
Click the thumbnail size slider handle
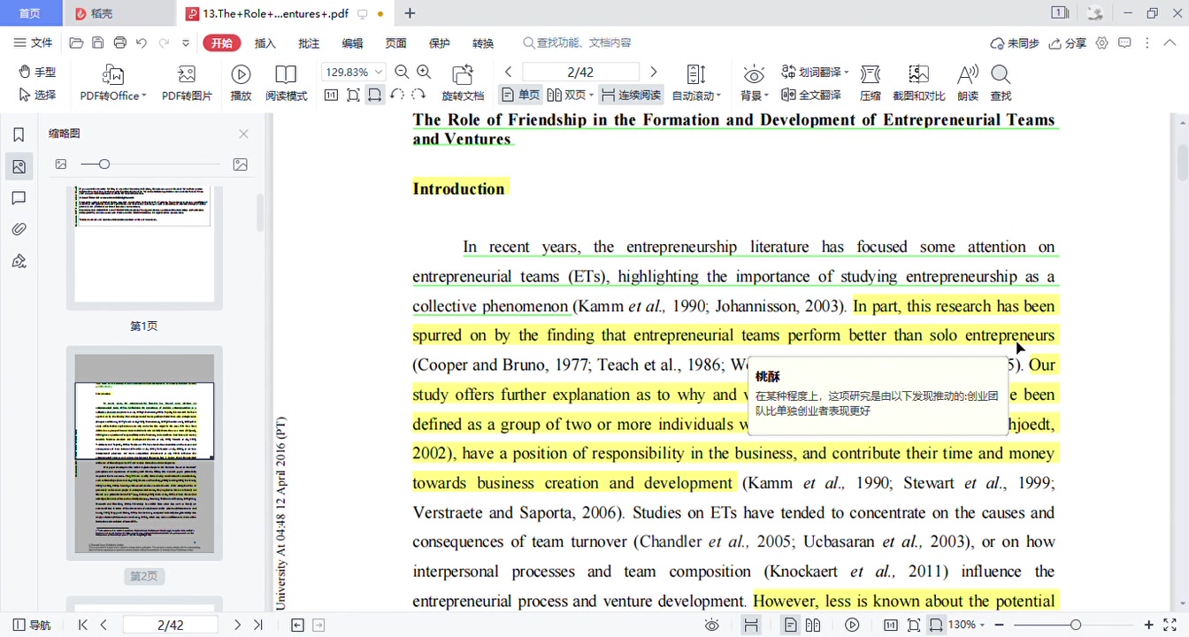104,164
